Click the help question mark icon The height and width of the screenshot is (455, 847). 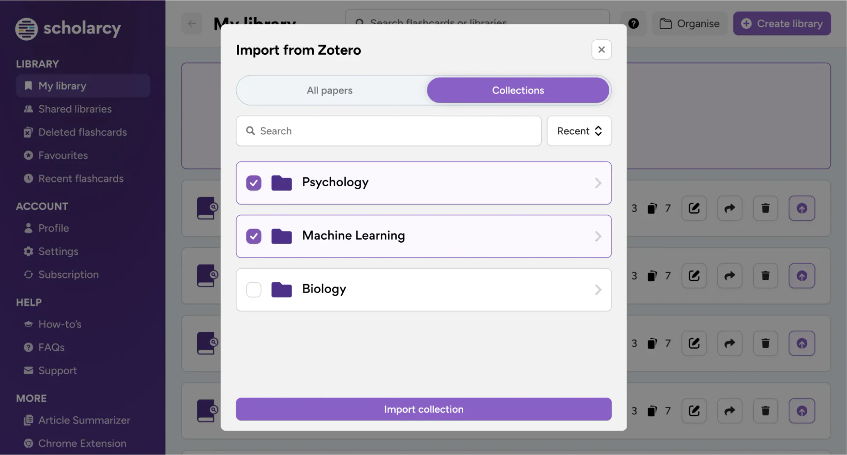click(x=634, y=23)
